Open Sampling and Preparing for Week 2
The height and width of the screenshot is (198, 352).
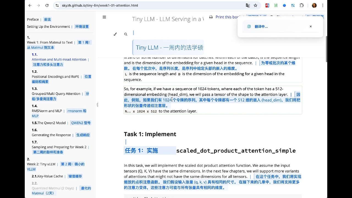click(x=59, y=147)
